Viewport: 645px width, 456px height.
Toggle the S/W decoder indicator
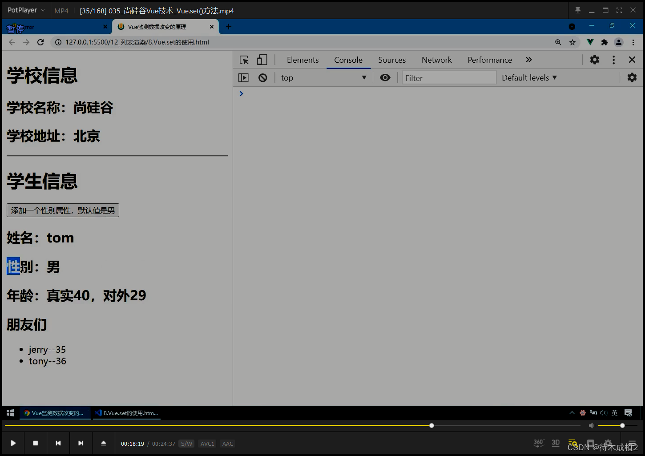point(187,444)
